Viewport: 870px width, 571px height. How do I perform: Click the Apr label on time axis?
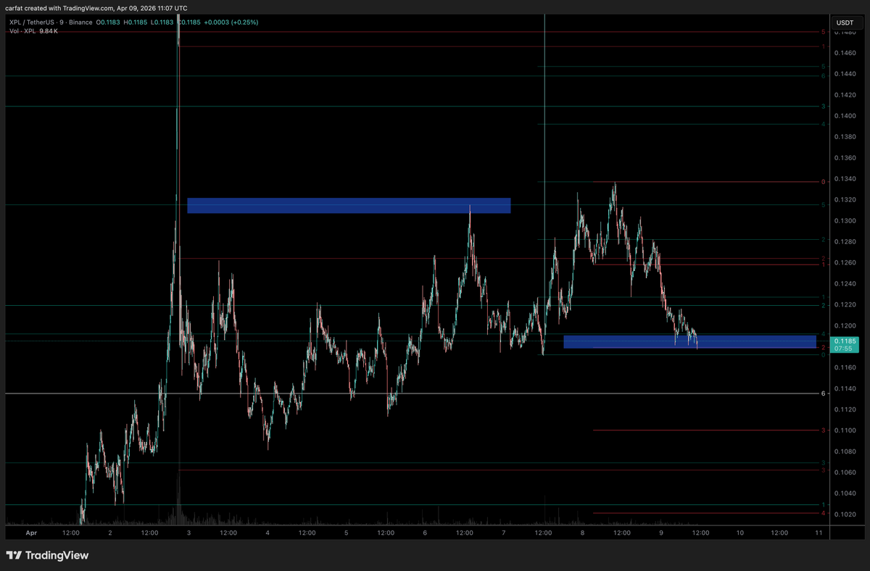coord(31,533)
